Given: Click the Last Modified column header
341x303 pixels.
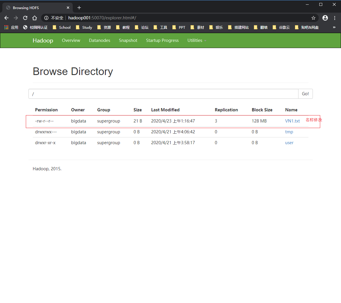Looking at the screenshot, I should tap(165, 110).
